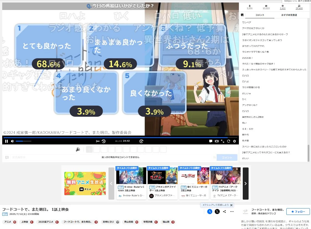Jump back to the broadcast start

[x=98, y=141]
